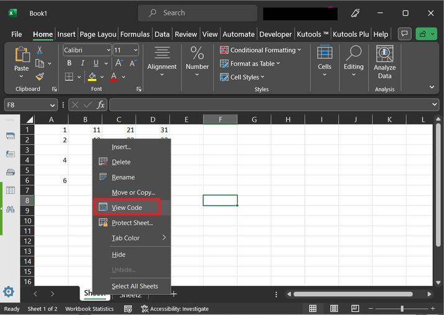
Task: Select the Format Painter brush
Action: tap(40, 76)
